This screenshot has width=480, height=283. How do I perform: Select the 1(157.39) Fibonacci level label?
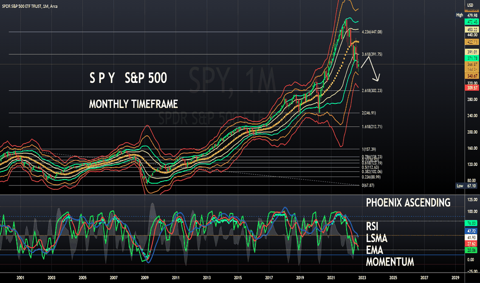(x=369, y=149)
